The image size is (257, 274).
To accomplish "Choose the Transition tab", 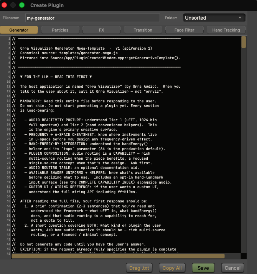I will click(x=143, y=30).
